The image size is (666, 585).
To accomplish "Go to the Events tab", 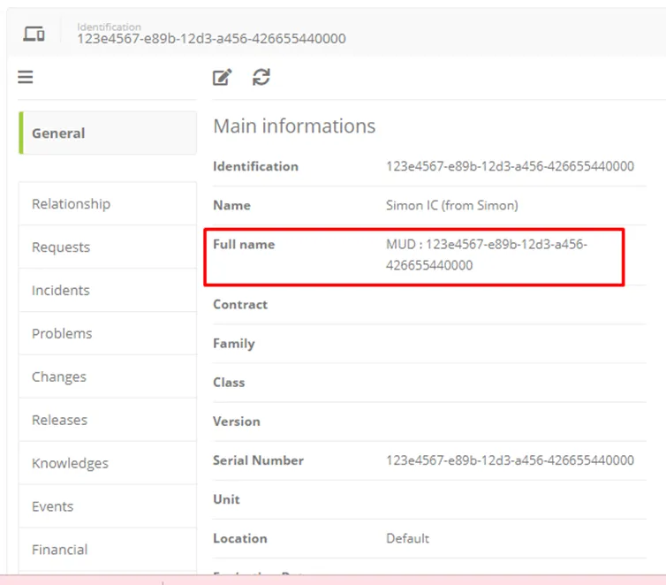I will [x=108, y=506].
